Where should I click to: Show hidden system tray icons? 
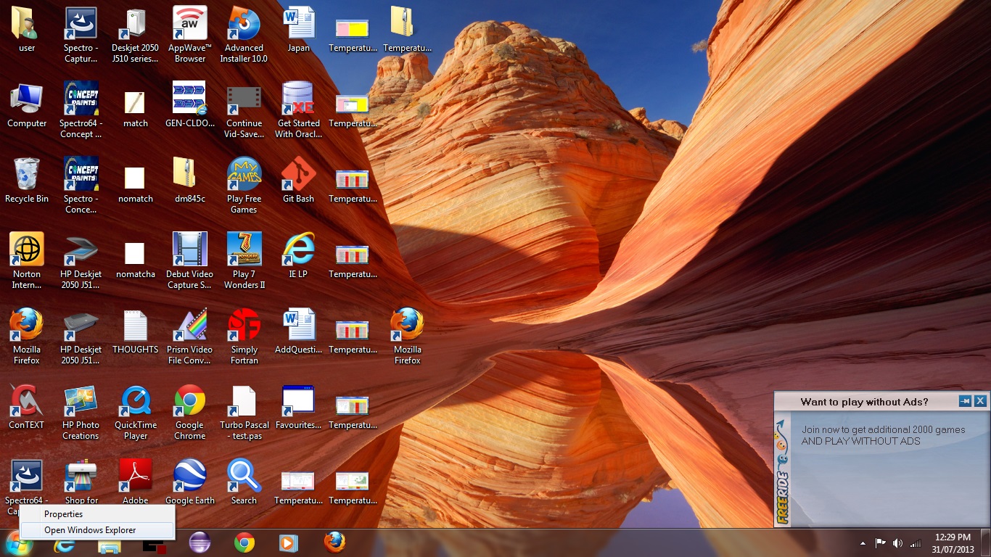coord(863,543)
